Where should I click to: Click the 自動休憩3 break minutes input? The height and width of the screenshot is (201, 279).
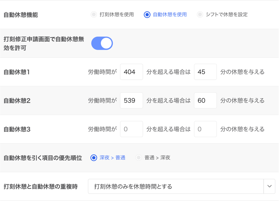click(205, 129)
